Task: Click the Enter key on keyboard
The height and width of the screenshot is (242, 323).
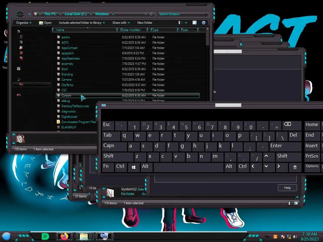Action: [x=285, y=146]
